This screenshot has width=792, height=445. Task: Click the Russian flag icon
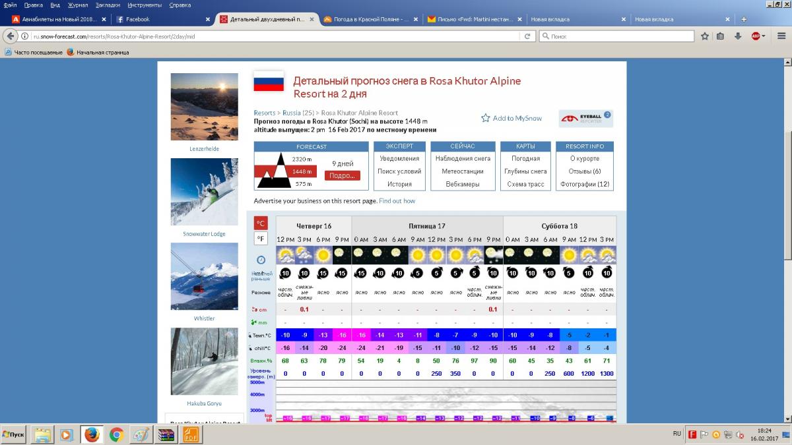point(269,81)
